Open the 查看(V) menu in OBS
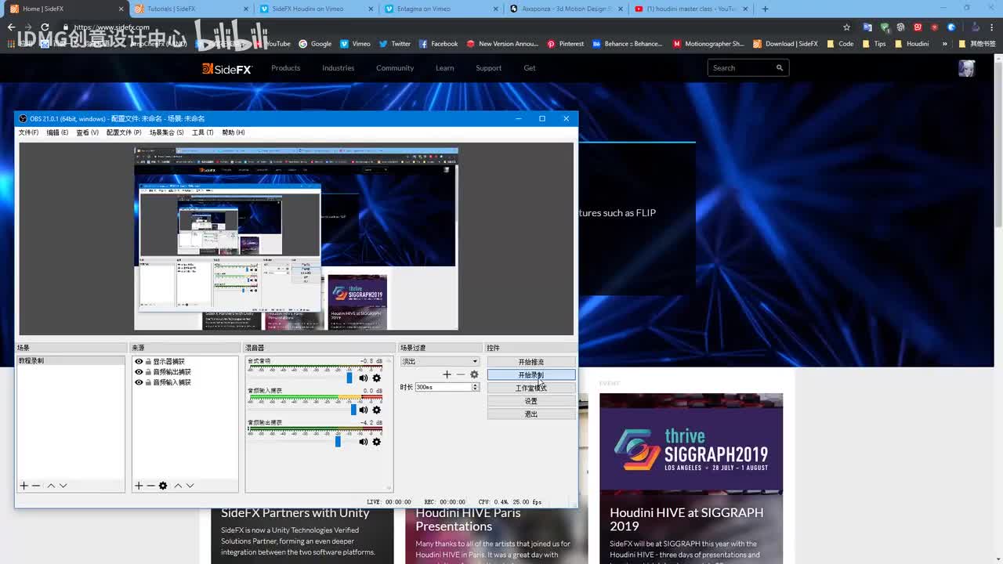Screen dimensions: 1003x564 coord(87,132)
